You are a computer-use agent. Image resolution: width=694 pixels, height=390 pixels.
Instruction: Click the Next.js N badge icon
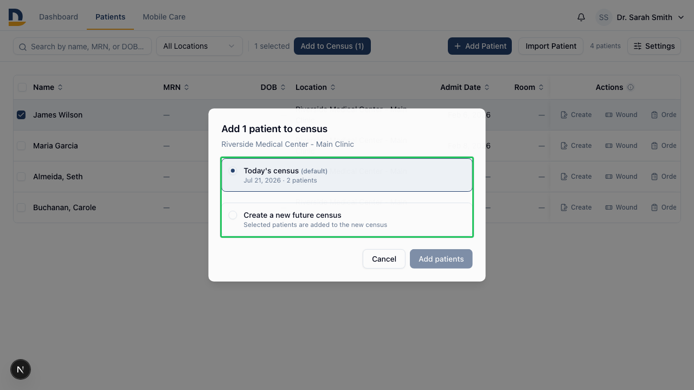(x=21, y=370)
